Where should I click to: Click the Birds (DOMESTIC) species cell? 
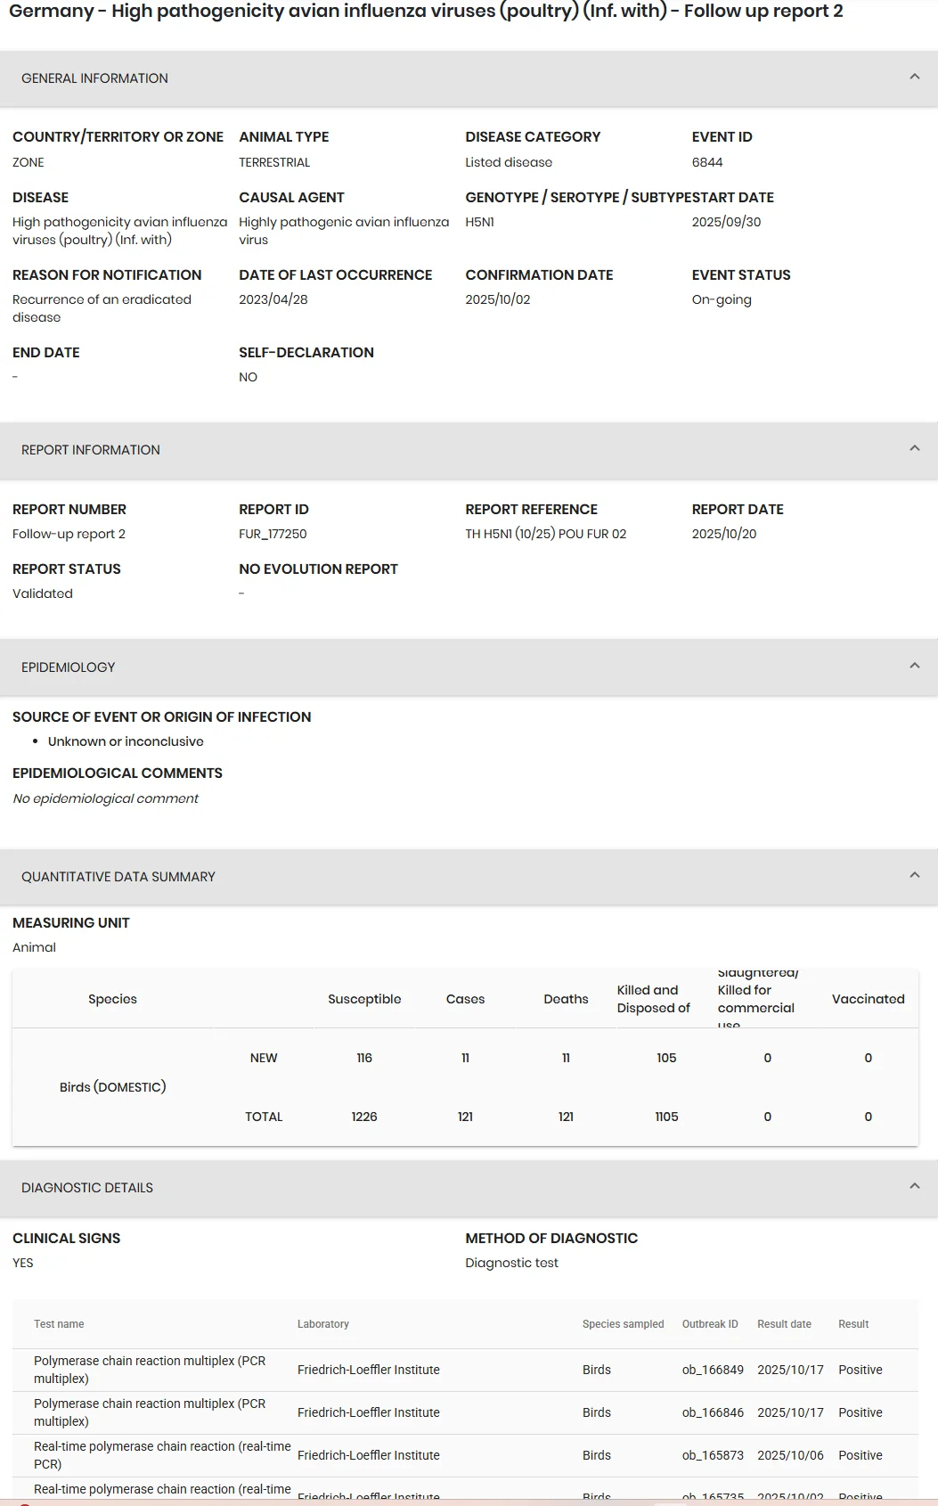click(113, 1087)
